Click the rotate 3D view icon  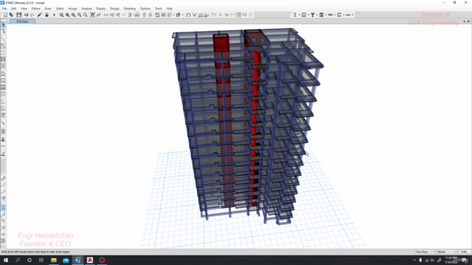tap(130, 15)
